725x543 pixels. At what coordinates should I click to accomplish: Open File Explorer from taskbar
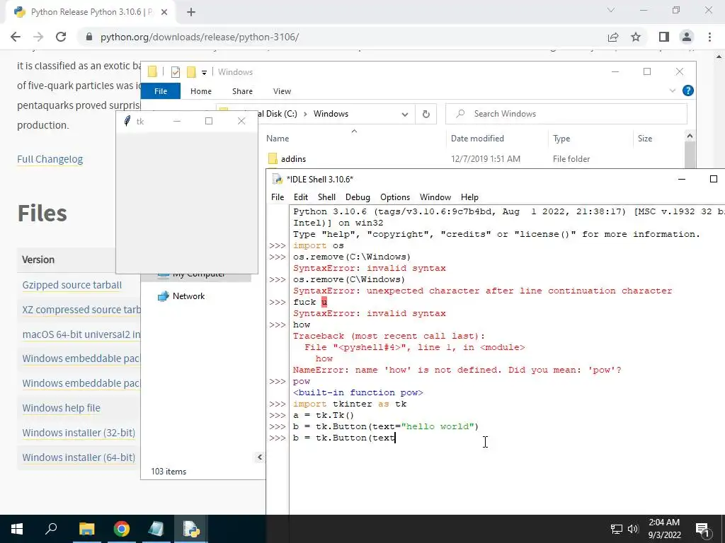[x=86, y=529]
